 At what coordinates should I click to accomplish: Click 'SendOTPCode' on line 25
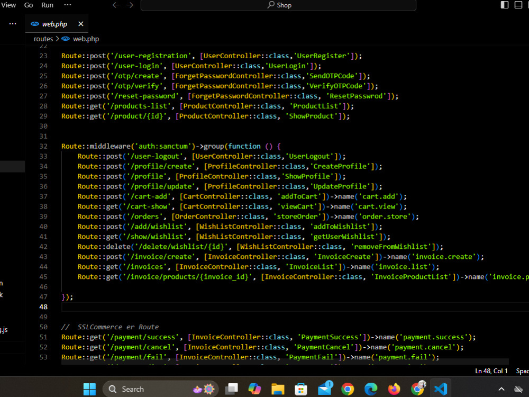click(332, 76)
